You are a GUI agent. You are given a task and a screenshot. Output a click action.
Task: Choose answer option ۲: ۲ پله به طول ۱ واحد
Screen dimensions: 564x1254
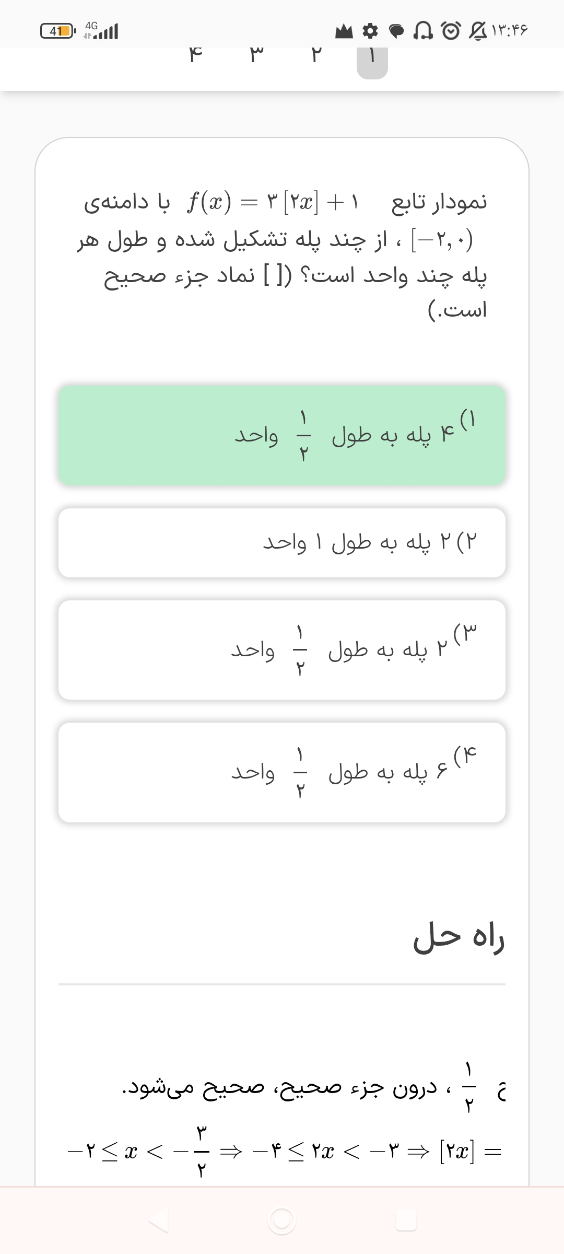click(282, 543)
